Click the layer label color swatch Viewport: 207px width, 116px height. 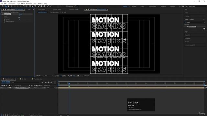pos(10,88)
